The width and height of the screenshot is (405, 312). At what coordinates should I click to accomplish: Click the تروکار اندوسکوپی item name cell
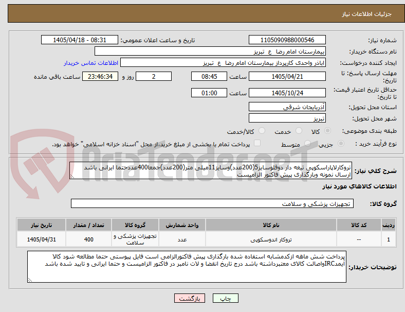[x=271, y=239]
